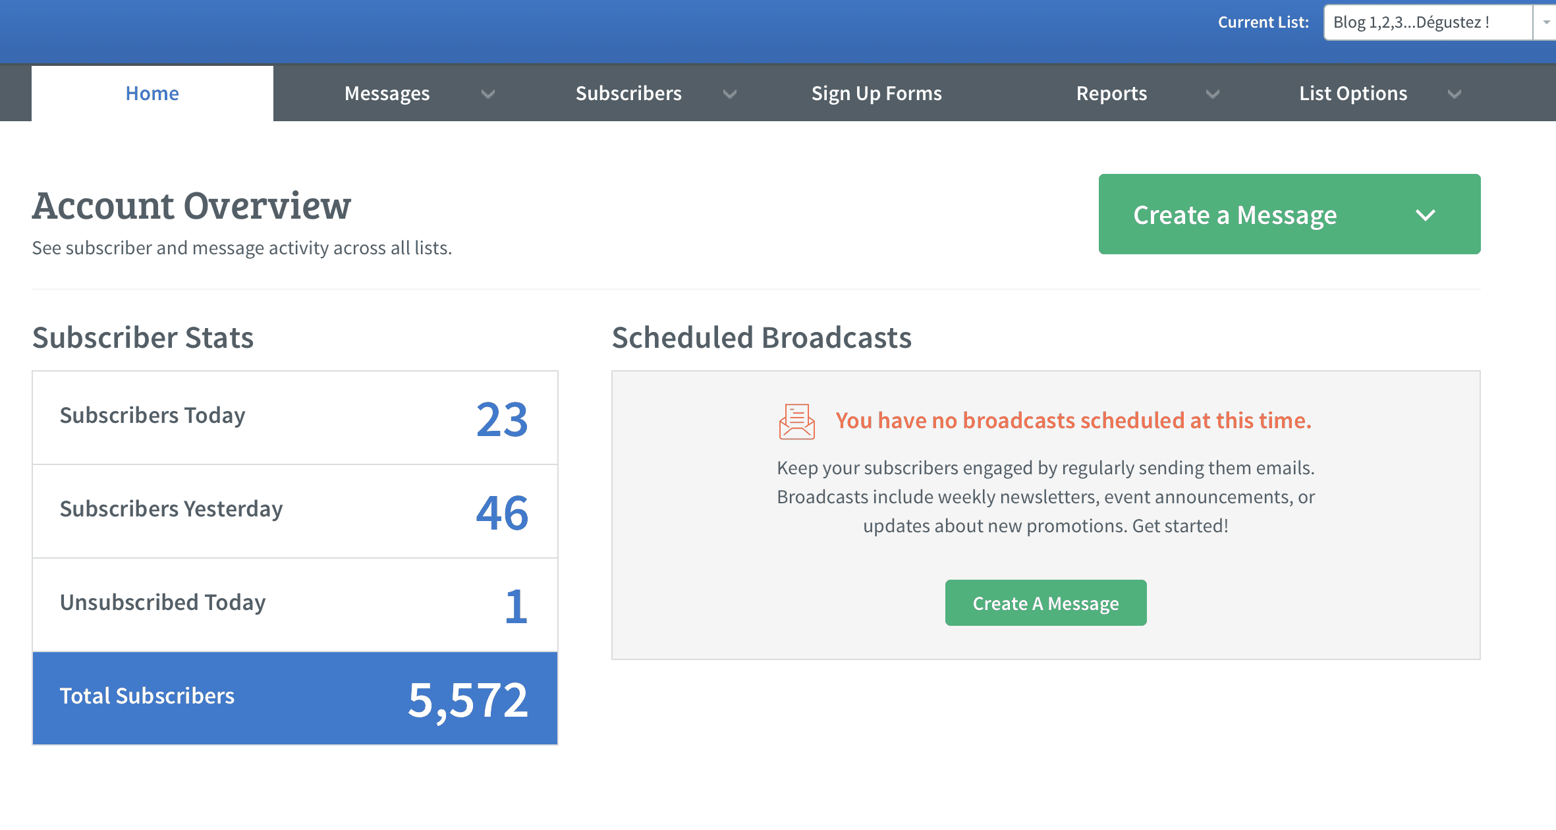
Task: Expand the List Options chevron
Action: pos(1454,94)
